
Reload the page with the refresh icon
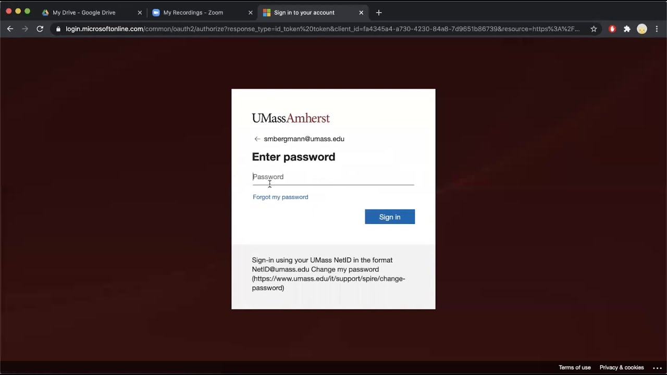pos(40,29)
